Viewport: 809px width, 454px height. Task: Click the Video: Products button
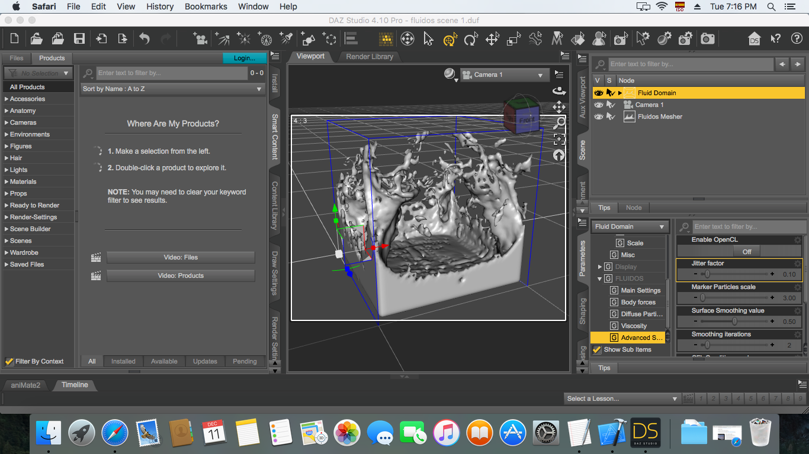[181, 275]
